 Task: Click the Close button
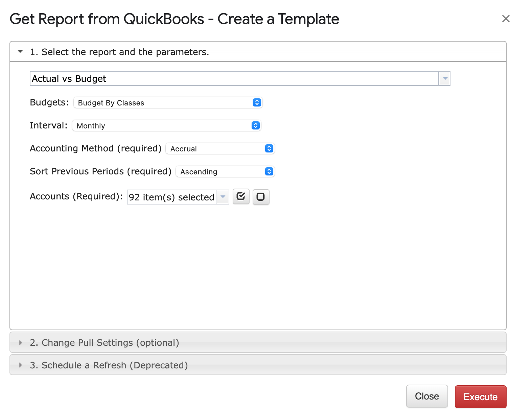click(x=427, y=396)
